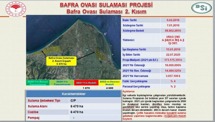The height and width of the screenshot is (122, 215).
Task: Select the red '2021 Yılı Hedefi' legend cell
Action: coord(86,83)
